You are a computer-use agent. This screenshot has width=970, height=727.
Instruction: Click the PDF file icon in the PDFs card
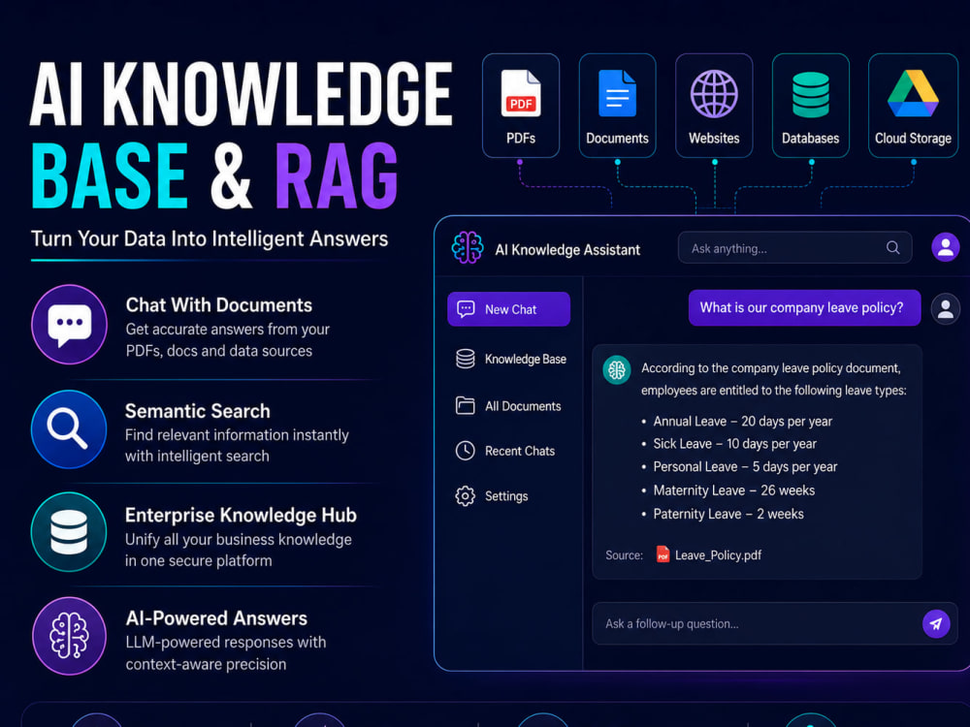pos(521,93)
